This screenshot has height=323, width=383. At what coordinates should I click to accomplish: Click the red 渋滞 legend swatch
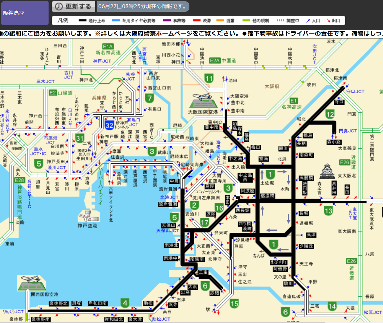[x=197, y=21]
